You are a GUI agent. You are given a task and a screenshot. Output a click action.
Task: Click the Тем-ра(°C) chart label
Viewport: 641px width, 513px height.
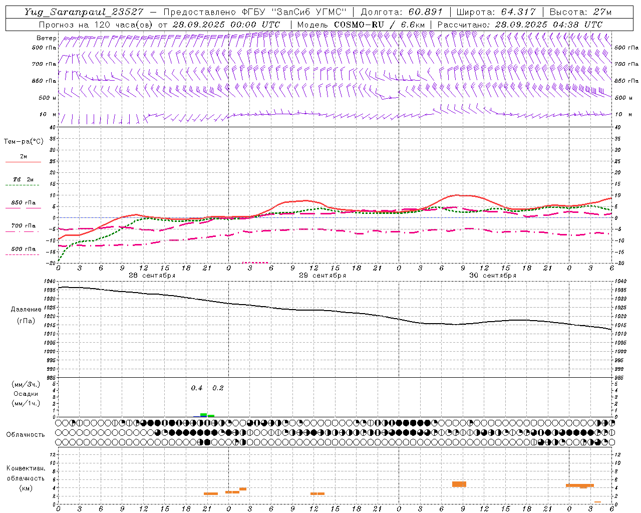[24, 142]
